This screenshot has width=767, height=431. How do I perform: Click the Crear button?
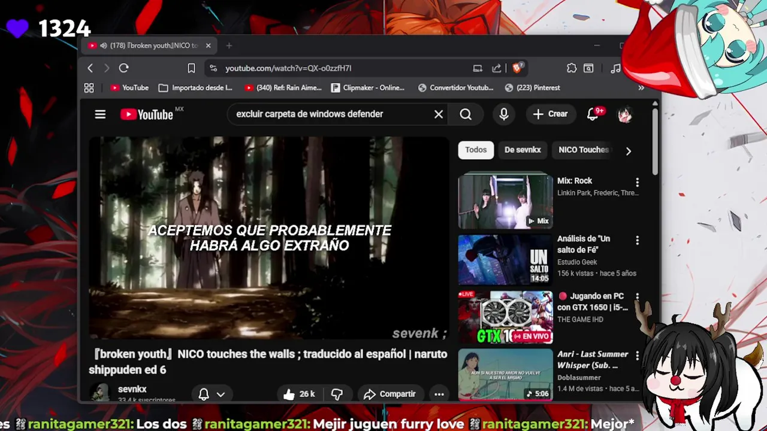coord(550,114)
